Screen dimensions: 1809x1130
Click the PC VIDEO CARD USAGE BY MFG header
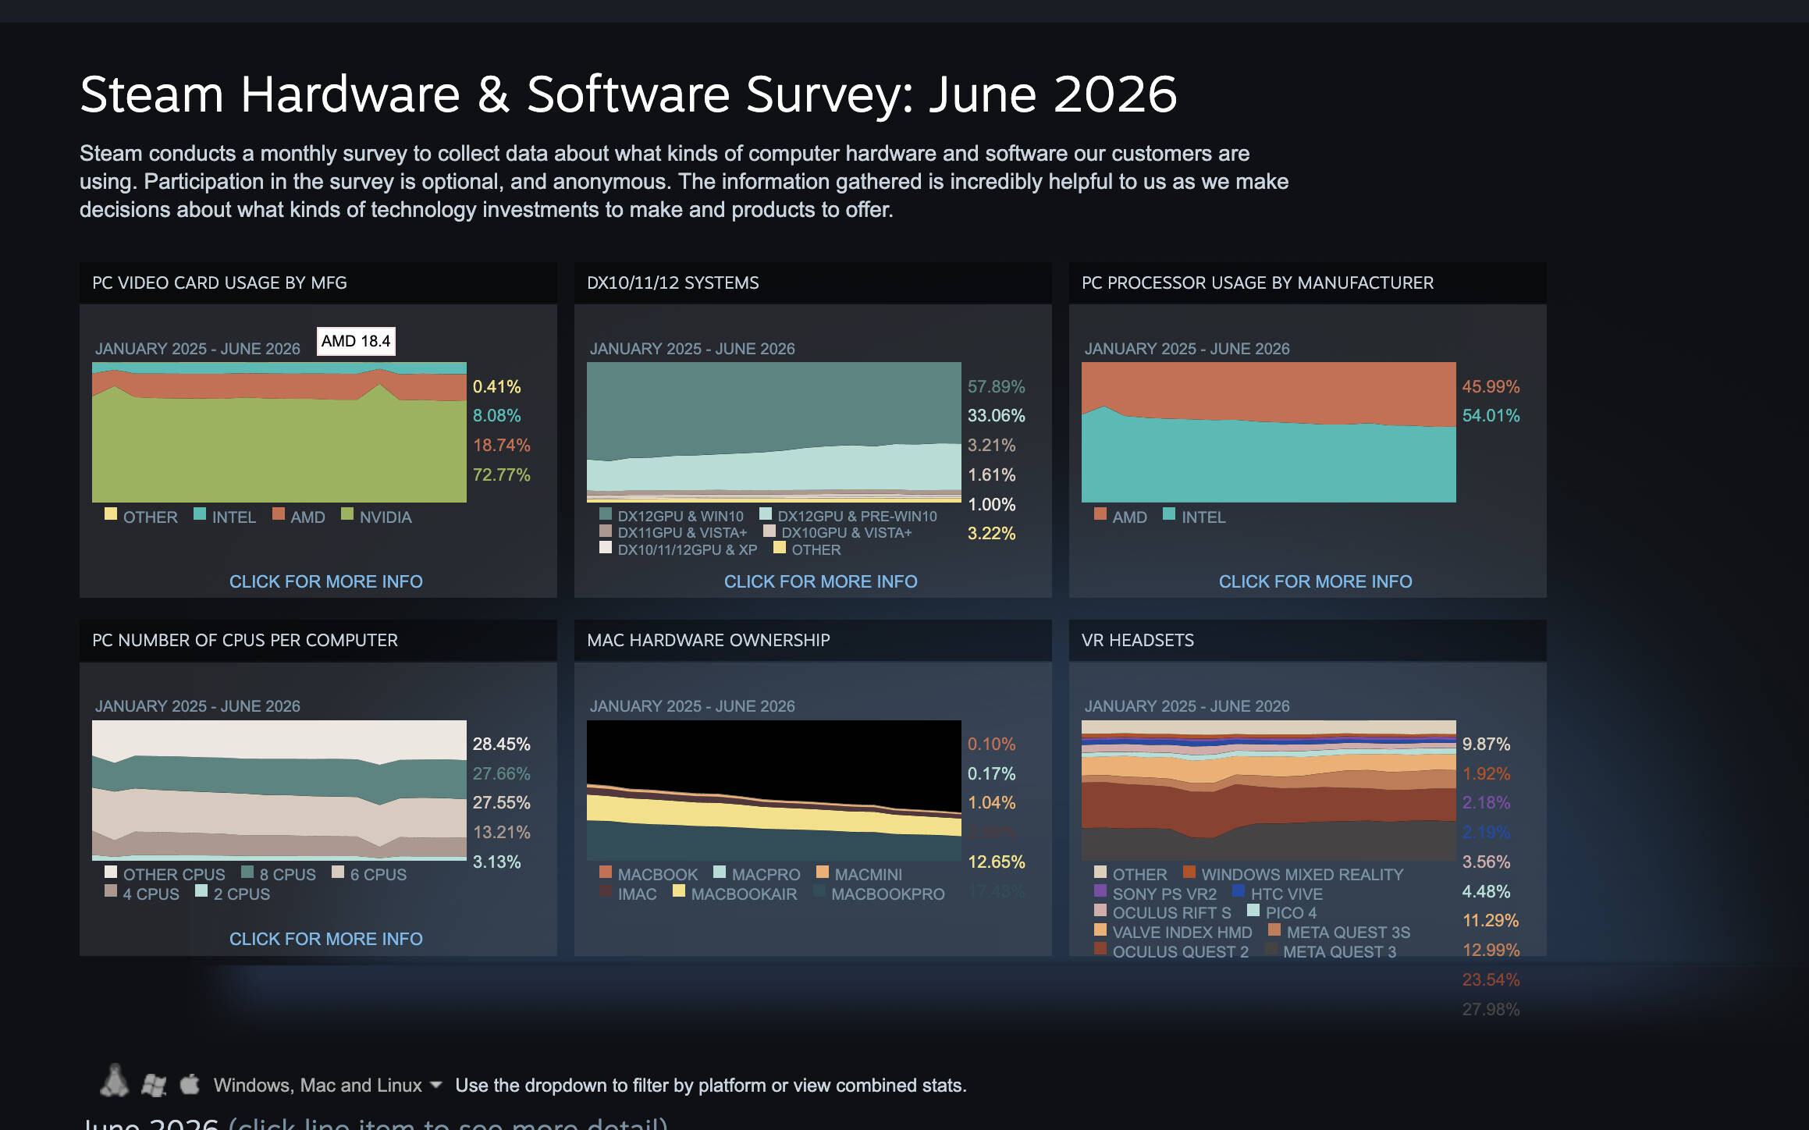tap(318, 282)
